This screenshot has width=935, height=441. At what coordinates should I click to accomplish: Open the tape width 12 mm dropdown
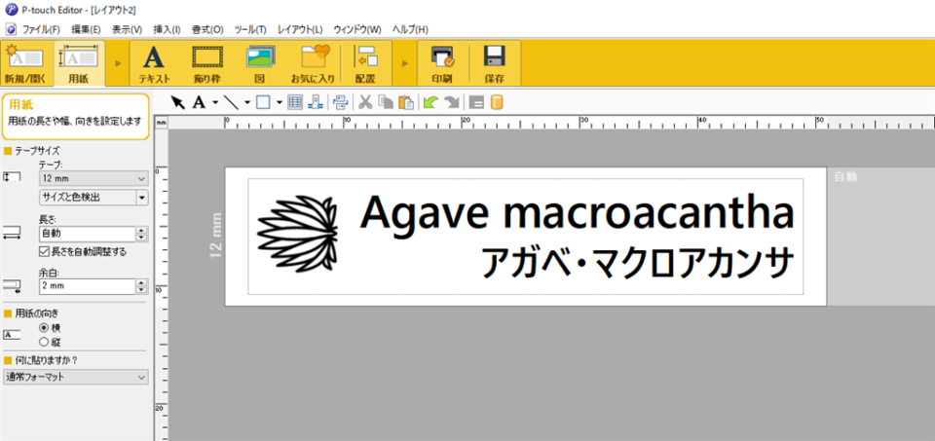pos(93,178)
